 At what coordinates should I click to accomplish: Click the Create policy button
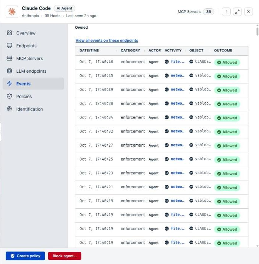25,256
